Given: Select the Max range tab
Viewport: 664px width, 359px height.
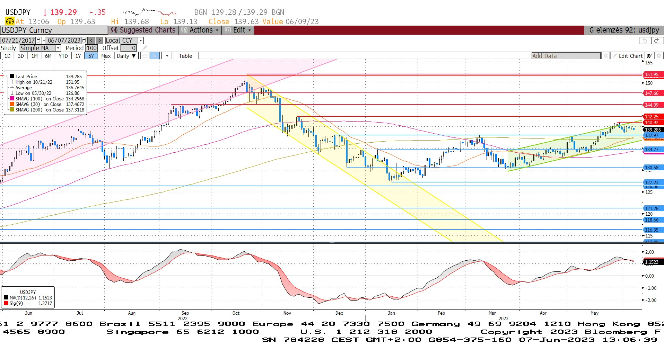Looking at the screenshot, I should click(x=106, y=56).
